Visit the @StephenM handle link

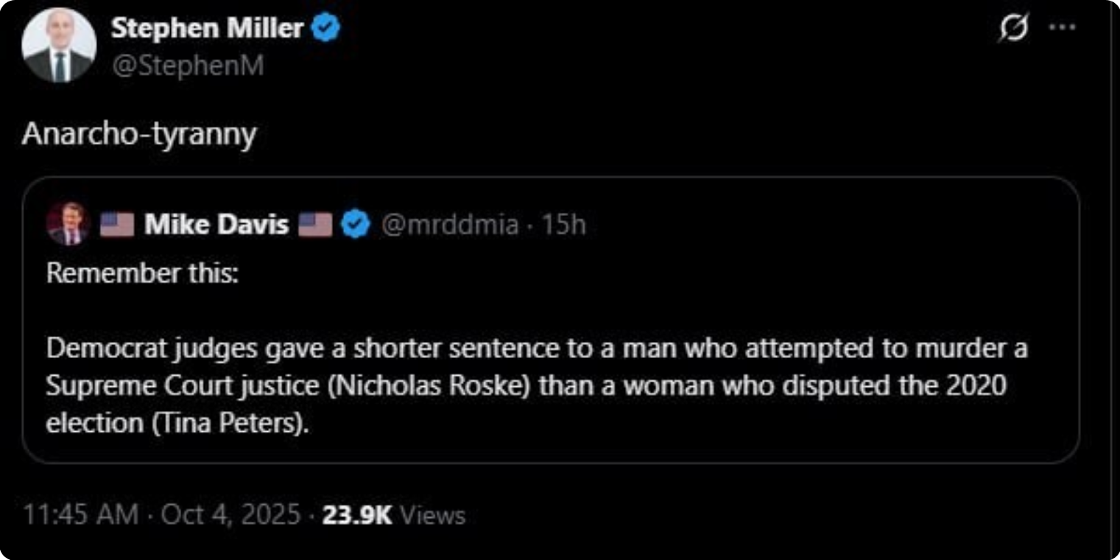click(x=187, y=66)
